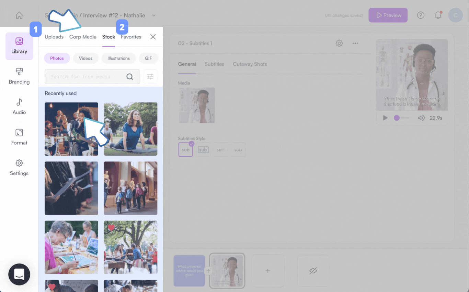469x292 pixels.
Task: Unfavorite the outdoor gathering photo heart
Action: [111, 228]
